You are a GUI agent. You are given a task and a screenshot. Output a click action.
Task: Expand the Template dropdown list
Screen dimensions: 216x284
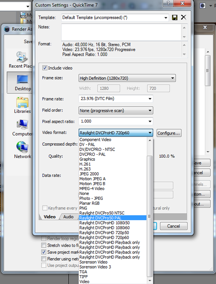point(115,18)
